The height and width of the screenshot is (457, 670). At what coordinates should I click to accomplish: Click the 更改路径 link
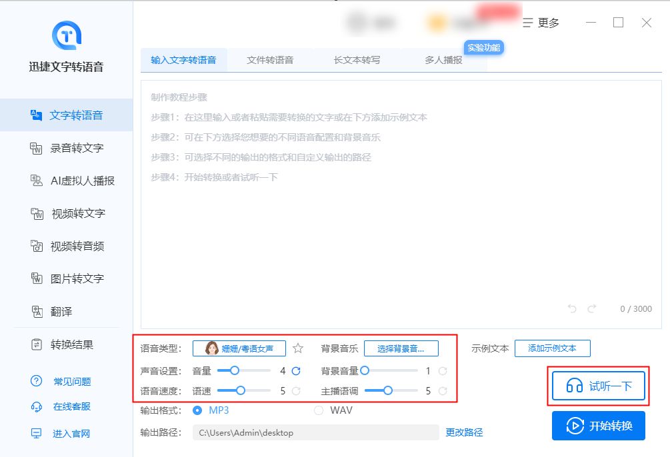pos(464,432)
